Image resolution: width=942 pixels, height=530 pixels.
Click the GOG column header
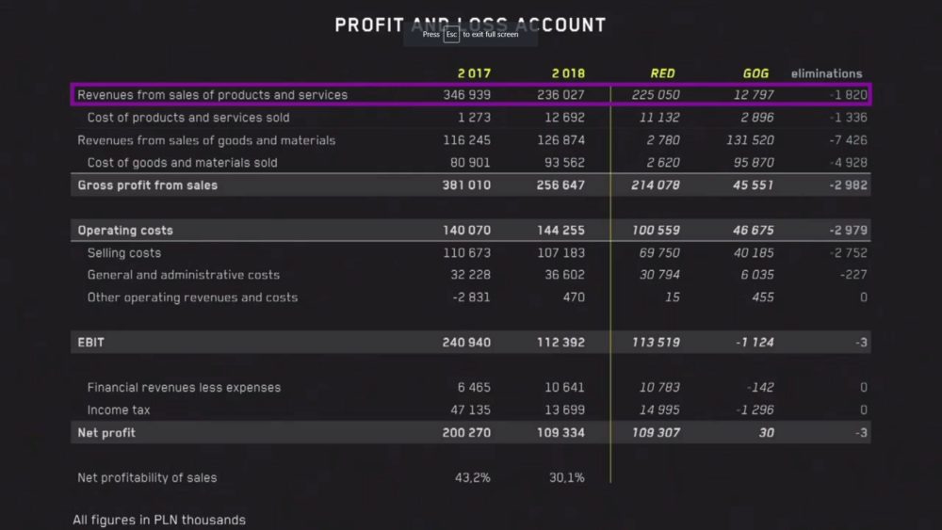755,73
